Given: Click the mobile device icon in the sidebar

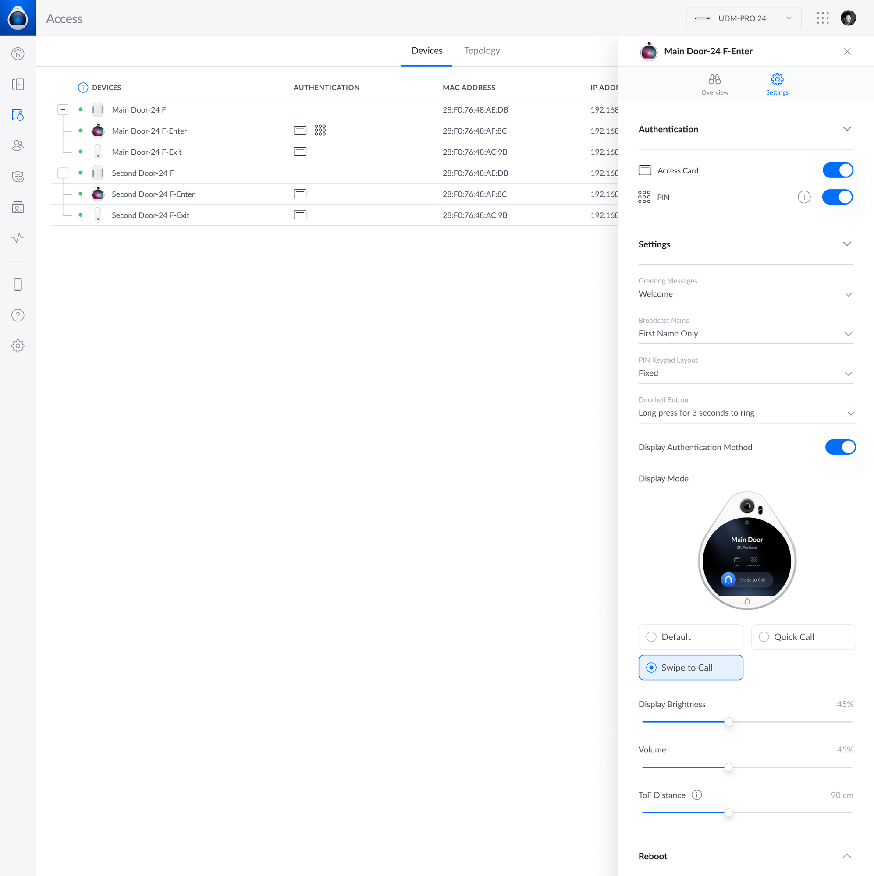Looking at the screenshot, I should [x=18, y=285].
